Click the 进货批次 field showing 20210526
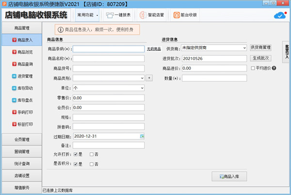Image resolution: width=291 pixels, height=195 pixels. pyautogui.click(x=214, y=59)
